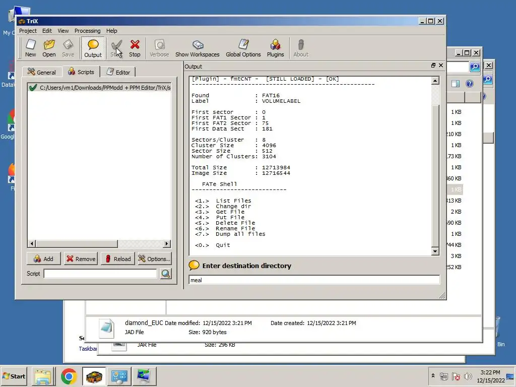This screenshot has height=387, width=516.
Task: Switch to the Scripts tab
Action: click(81, 72)
